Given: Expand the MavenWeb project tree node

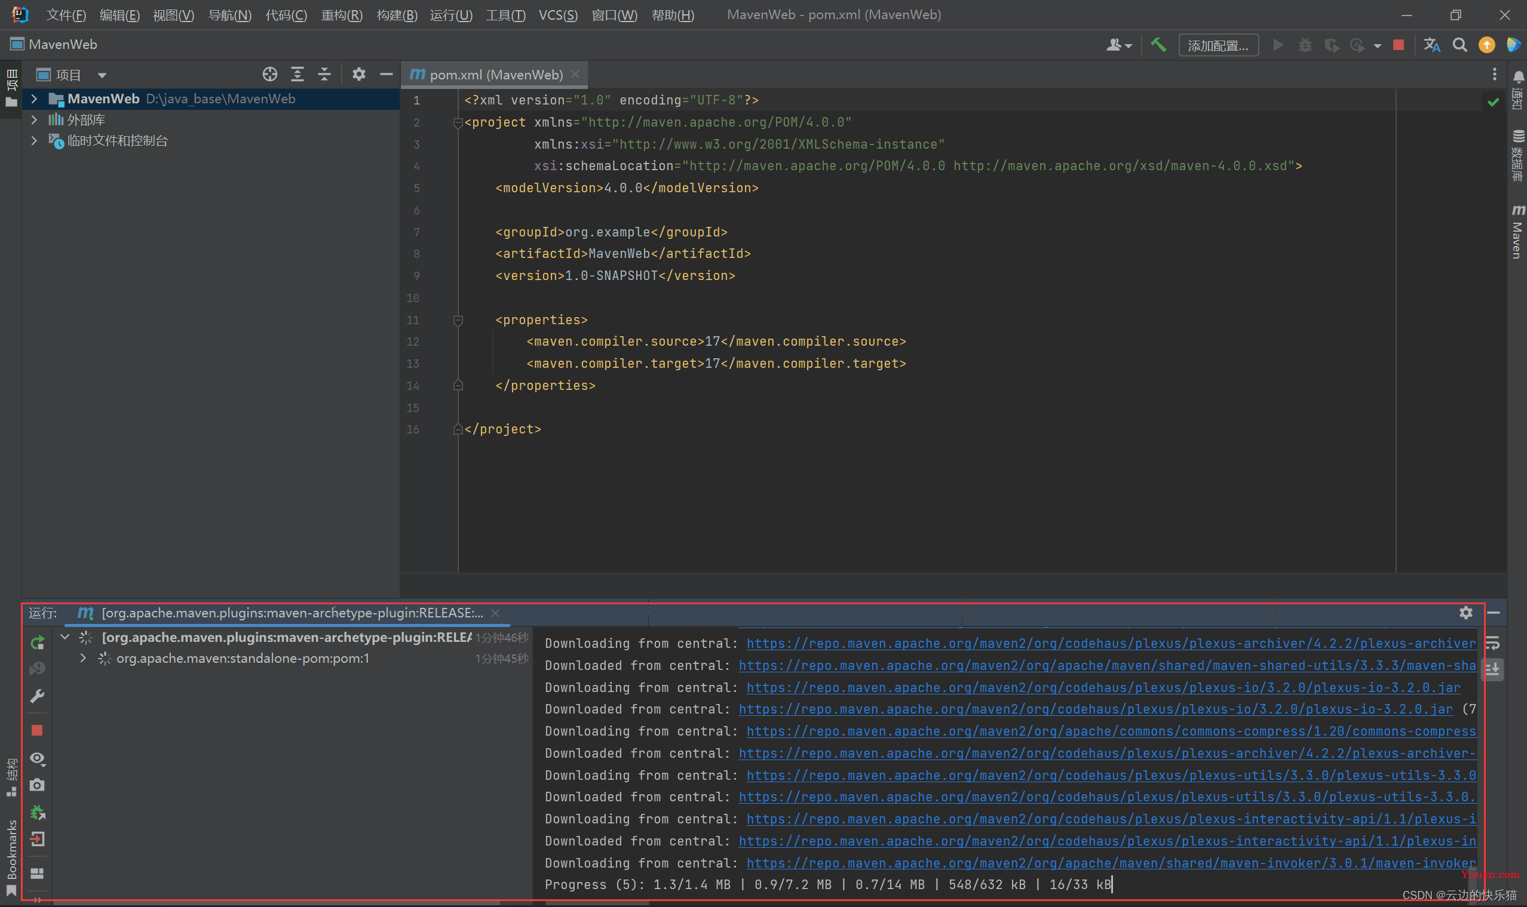Looking at the screenshot, I should coord(32,99).
